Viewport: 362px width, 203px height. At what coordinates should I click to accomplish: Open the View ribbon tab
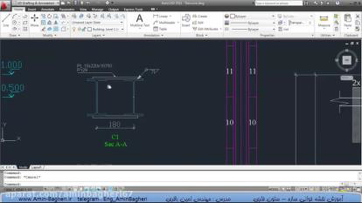click(x=83, y=9)
